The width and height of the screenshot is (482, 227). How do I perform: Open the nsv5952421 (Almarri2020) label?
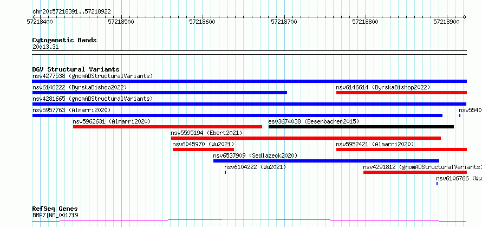375,144
